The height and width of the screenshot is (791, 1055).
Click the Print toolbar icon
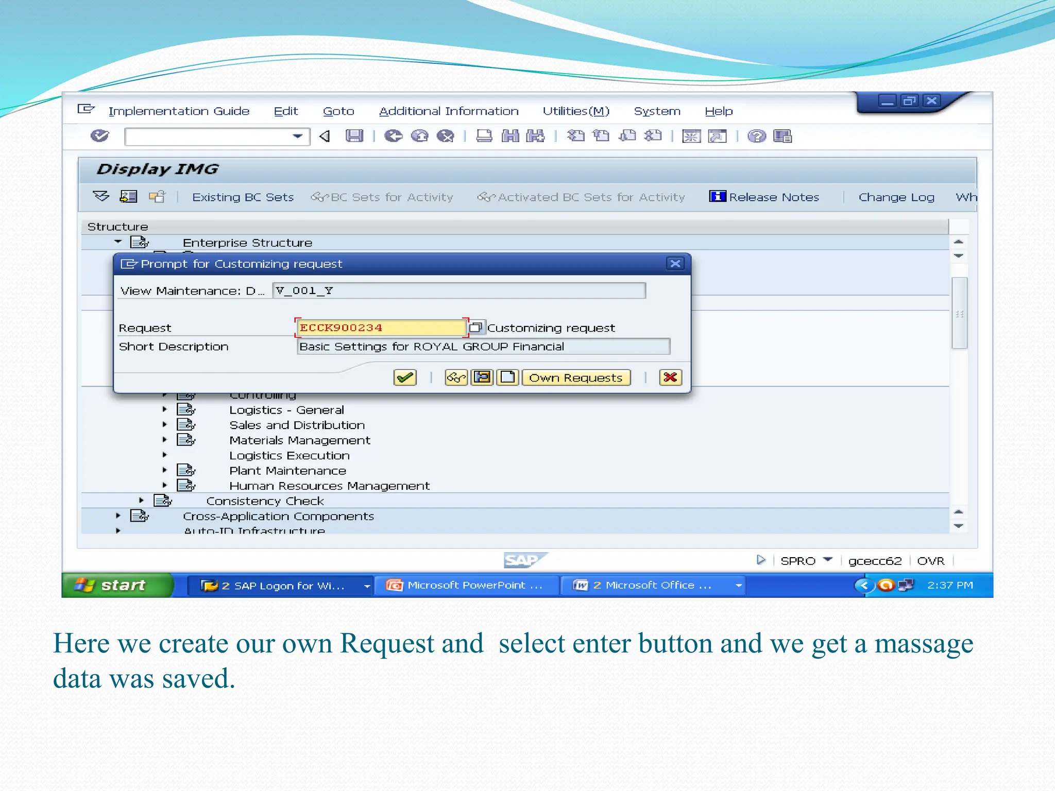point(484,136)
